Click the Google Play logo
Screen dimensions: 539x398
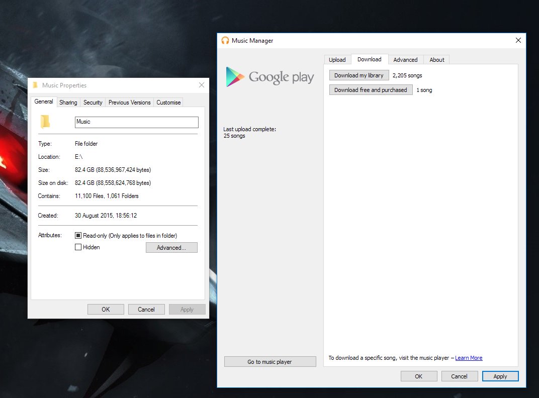point(270,77)
